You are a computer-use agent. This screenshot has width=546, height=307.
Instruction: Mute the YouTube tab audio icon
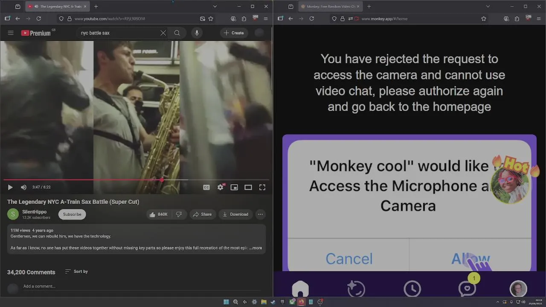coord(36,6)
